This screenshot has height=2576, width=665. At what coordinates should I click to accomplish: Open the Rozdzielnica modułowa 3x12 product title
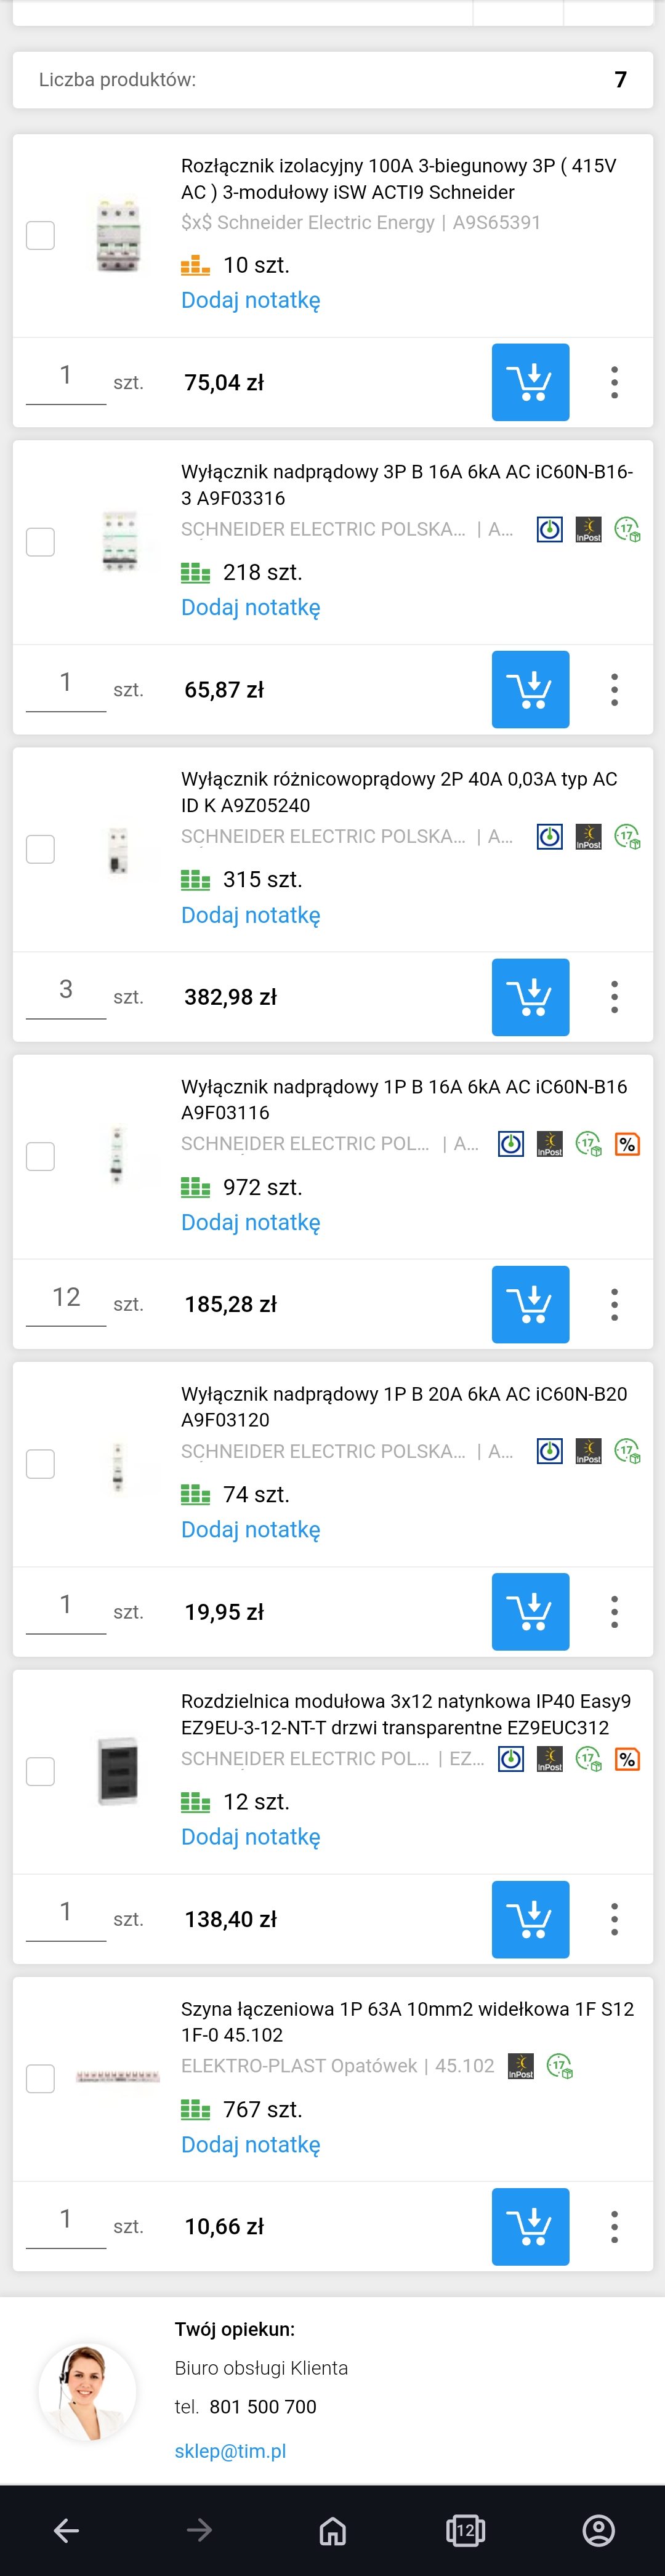pyautogui.click(x=405, y=1714)
